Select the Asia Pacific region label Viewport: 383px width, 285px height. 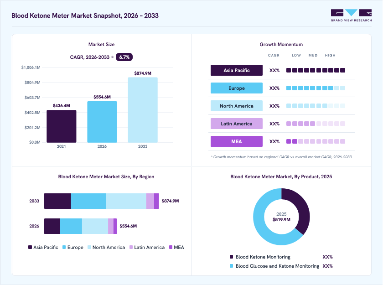(x=237, y=70)
